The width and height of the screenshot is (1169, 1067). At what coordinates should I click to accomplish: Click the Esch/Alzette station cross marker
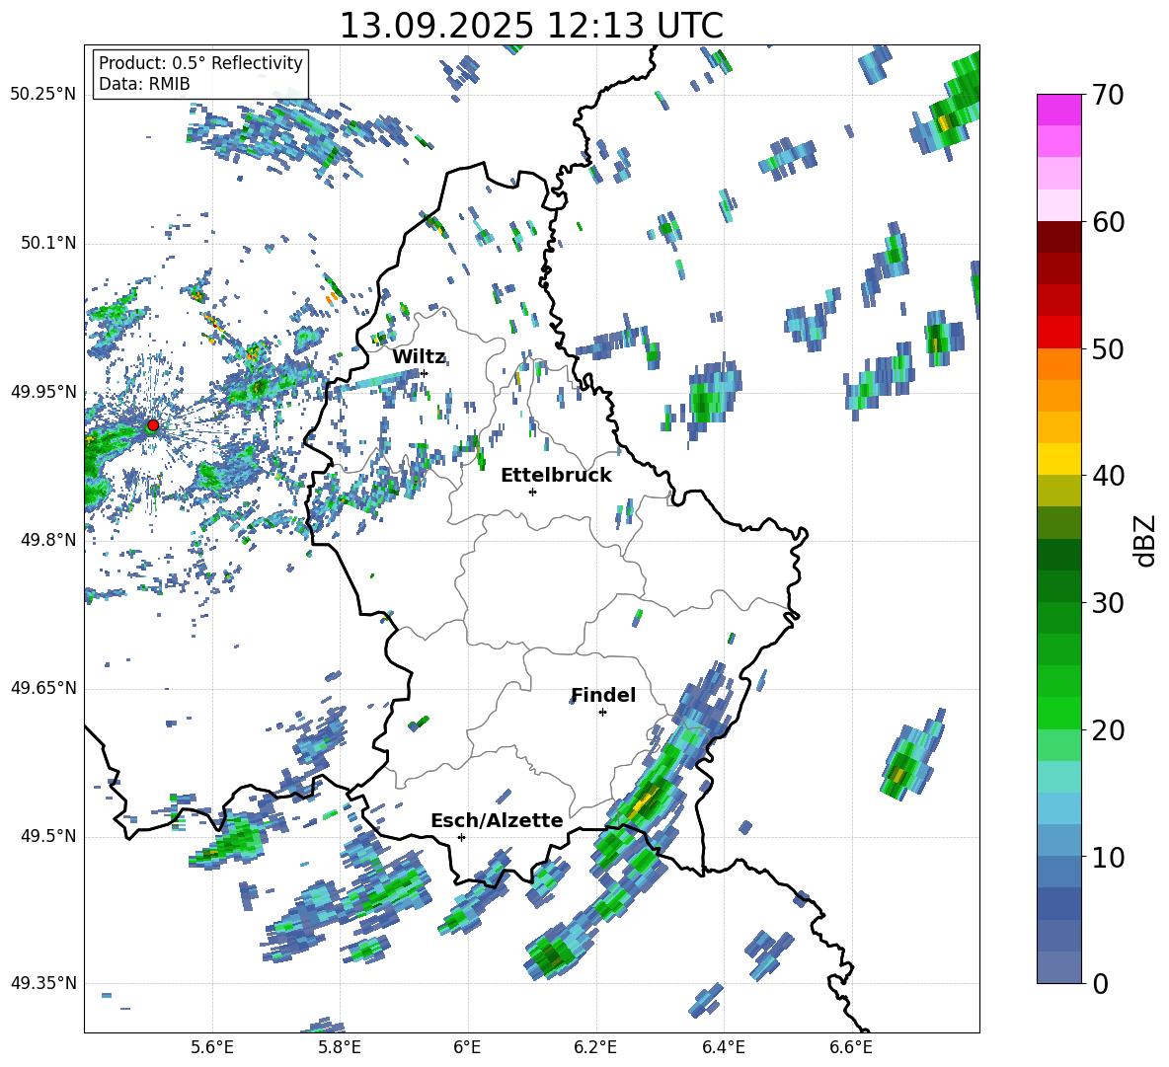(x=461, y=837)
